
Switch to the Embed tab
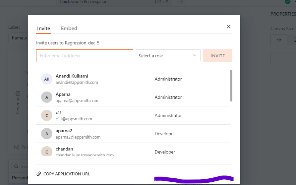pyautogui.click(x=69, y=29)
